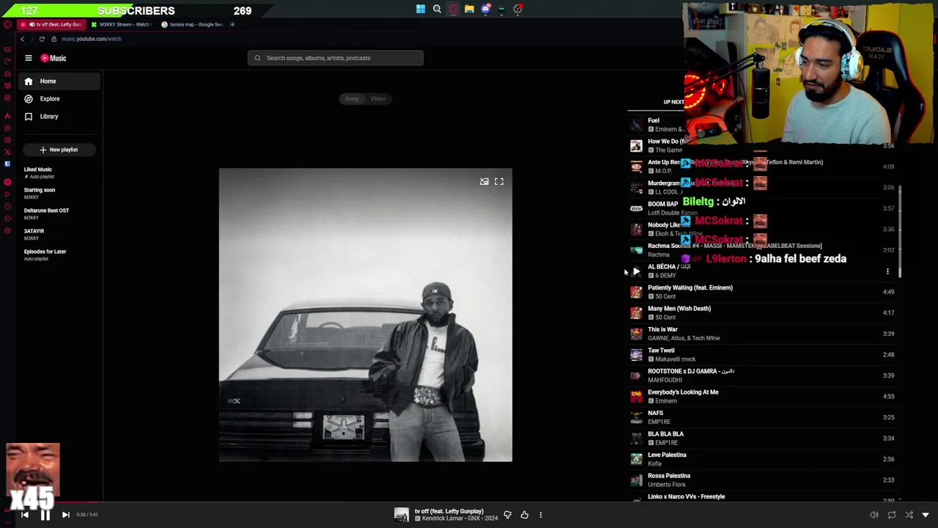Click the music.youtube.com address bar
Image resolution: width=938 pixels, height=528 pixels.
pyautogui.click(x=92, y=39)
